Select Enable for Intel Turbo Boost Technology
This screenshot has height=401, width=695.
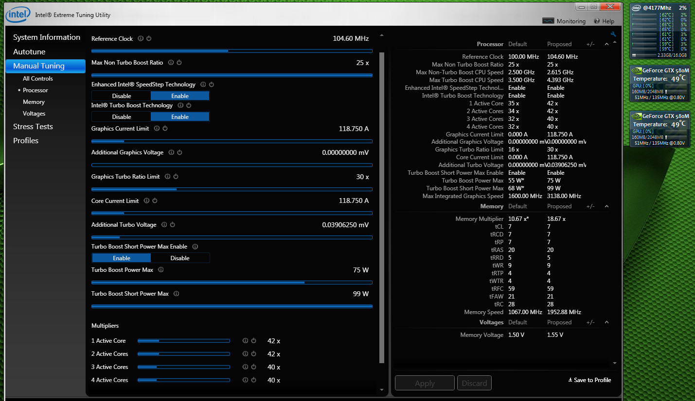[180, 117]
